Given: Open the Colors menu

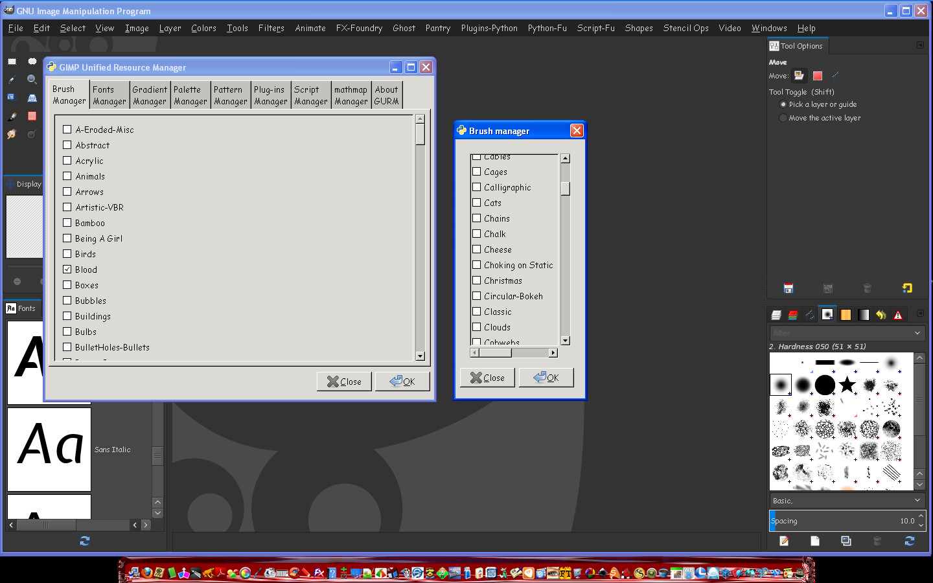Looking at the screenshot, I should (x=203, y=29).
